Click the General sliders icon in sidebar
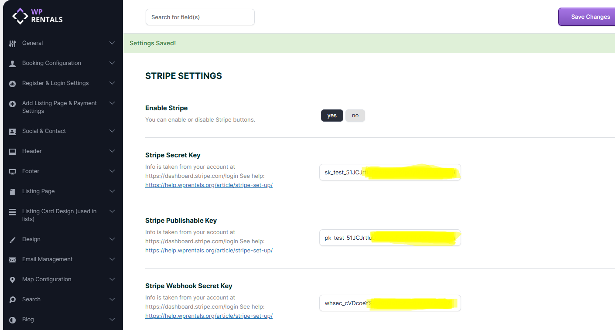The height and width of the screenshot is (330, 615). coord(13,44)
